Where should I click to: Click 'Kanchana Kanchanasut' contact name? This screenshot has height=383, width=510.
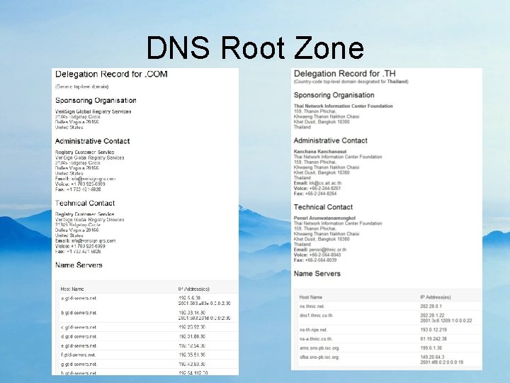tap(320, 152)
